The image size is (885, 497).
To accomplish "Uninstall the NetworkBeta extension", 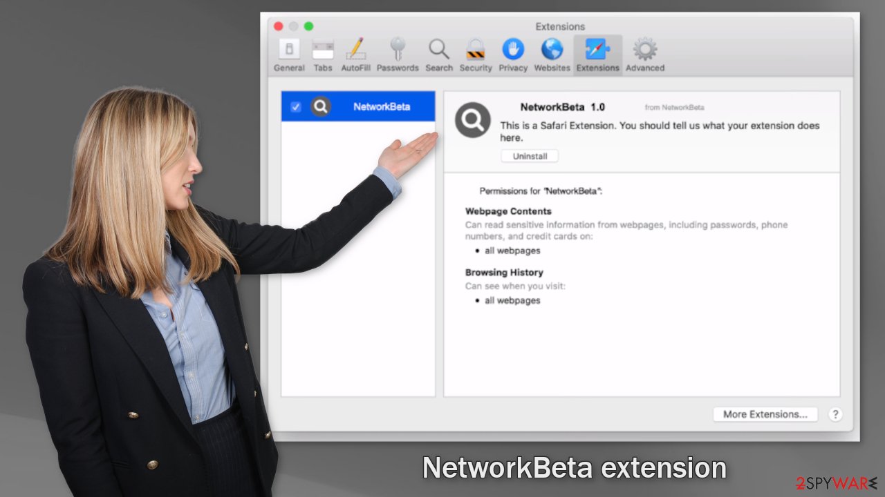I will click(530, 156).
